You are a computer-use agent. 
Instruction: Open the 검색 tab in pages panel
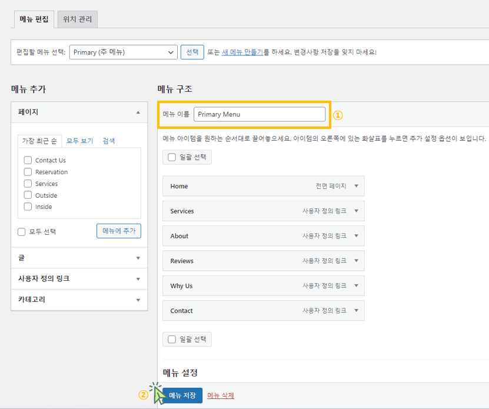[108, 141]
